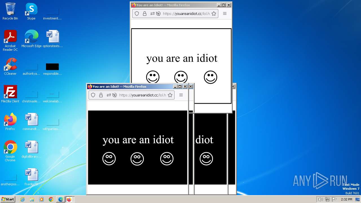Open volume control in system tray
361x203 pixels.
pyautogui.click(x=320, y=199)
